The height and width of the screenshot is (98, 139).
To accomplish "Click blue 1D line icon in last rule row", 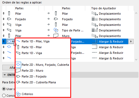I will (x=9, y=58).
